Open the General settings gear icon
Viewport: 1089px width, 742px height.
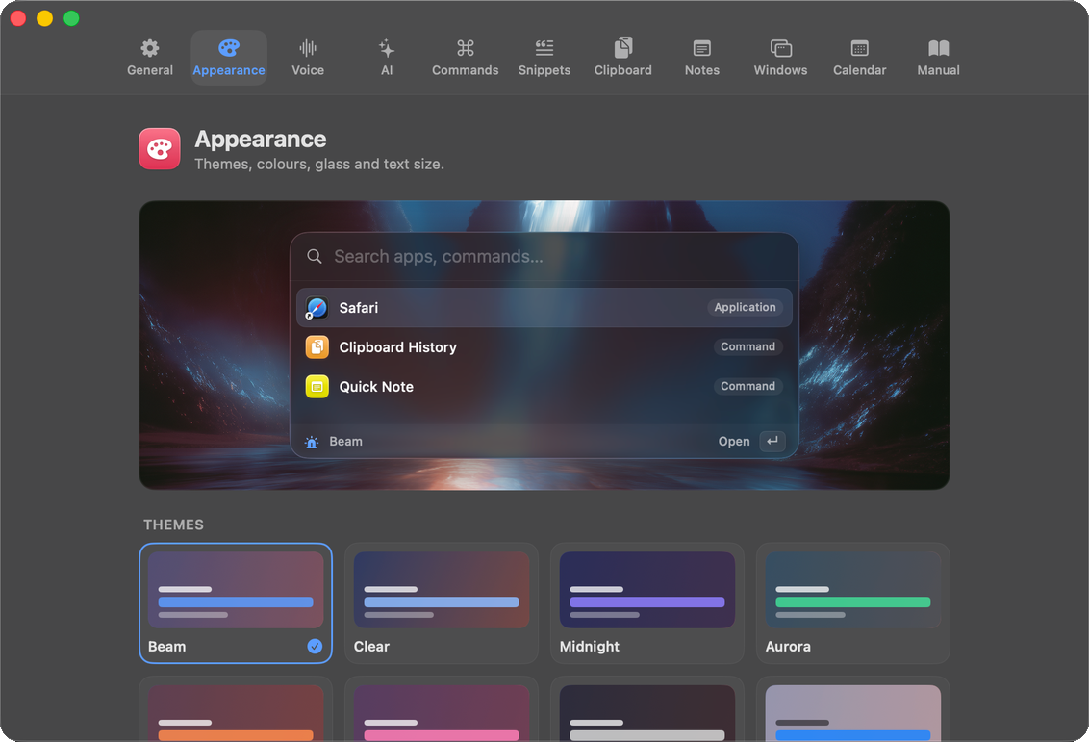coord(150,48)
